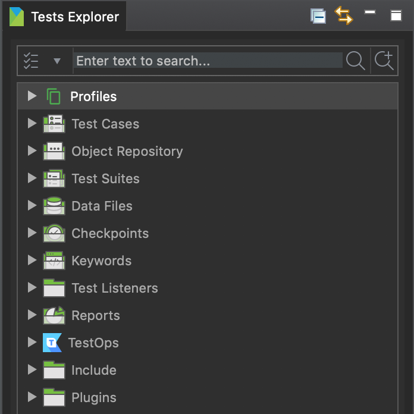Toggle Link with Editor arrows icon
The image size is (414, 414).
click(x=344, y=16)
